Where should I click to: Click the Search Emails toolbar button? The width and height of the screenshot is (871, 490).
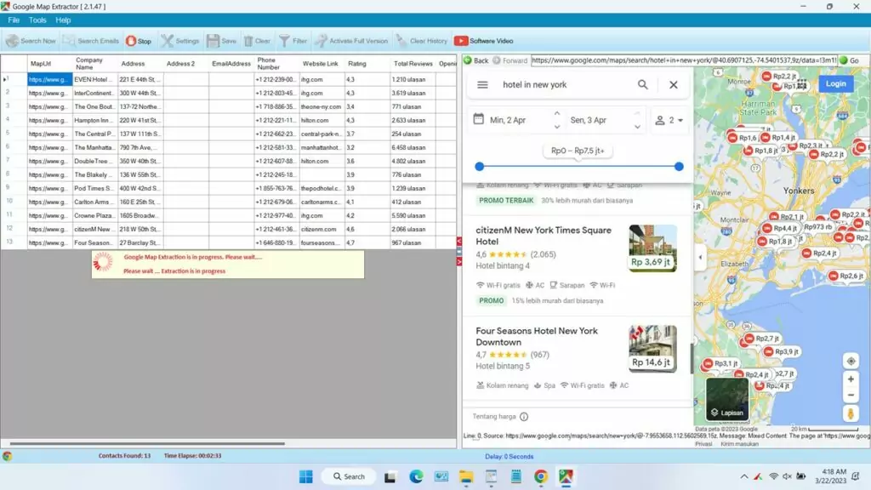90,41
